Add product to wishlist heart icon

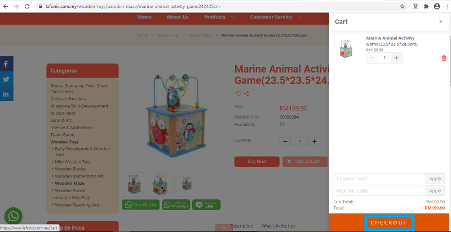[238, 93]
